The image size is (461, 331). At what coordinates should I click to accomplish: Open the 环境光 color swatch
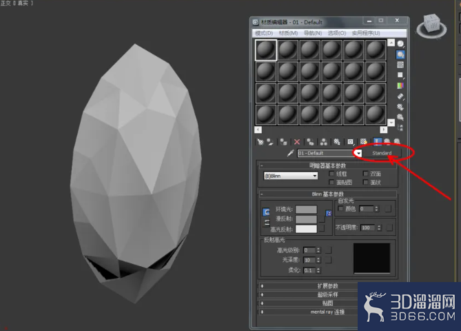306,209
